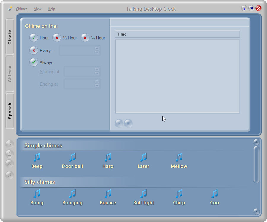Select the Bounce chime
The image size is (267, 222).
click(x=108, y=197)
